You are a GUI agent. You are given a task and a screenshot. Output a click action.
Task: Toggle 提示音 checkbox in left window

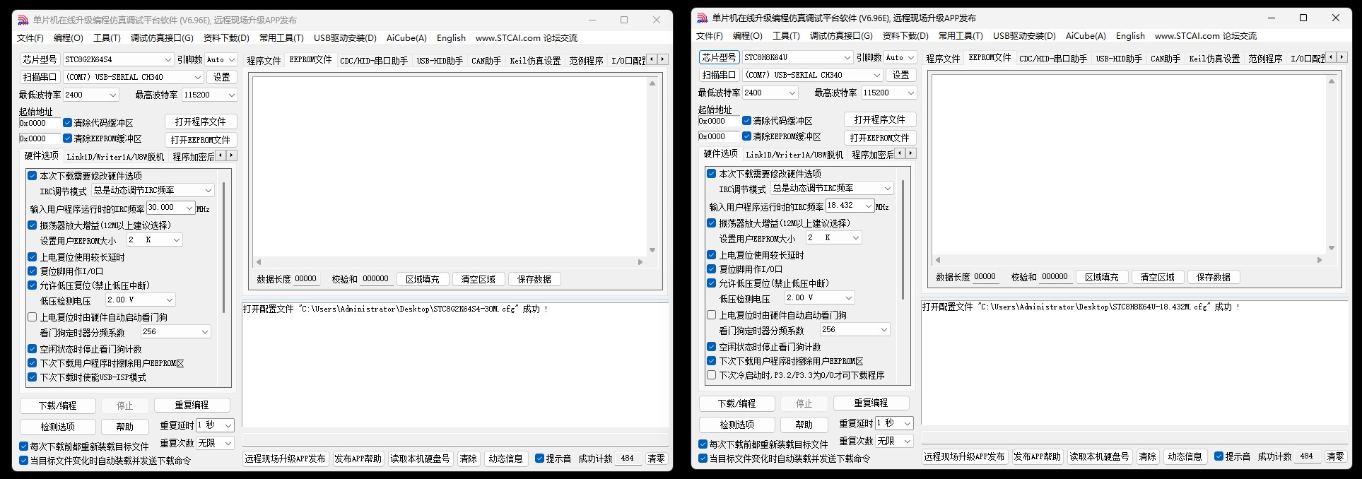pyautogui.click(x=539, y=459)
